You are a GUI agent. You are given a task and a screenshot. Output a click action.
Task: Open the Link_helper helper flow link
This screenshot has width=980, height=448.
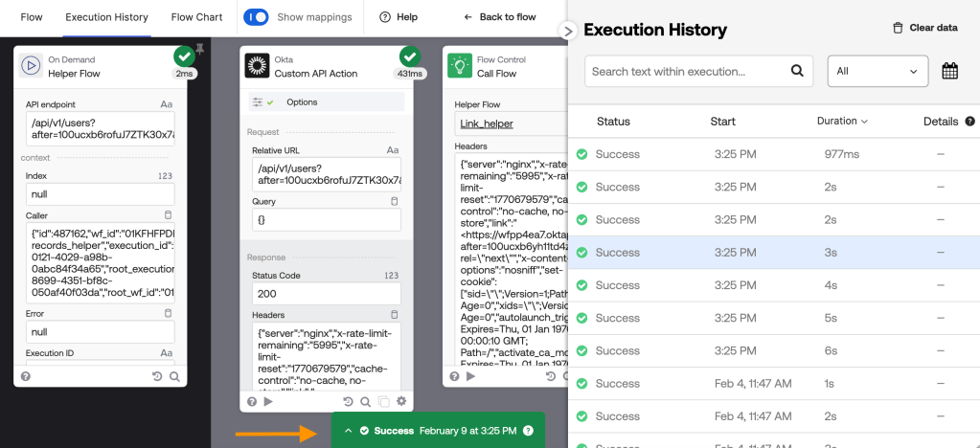click(487, 123)
